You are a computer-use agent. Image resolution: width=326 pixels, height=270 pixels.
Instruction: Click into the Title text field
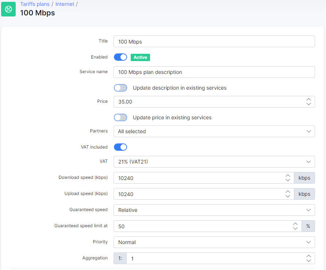click(x=214, y=42)
